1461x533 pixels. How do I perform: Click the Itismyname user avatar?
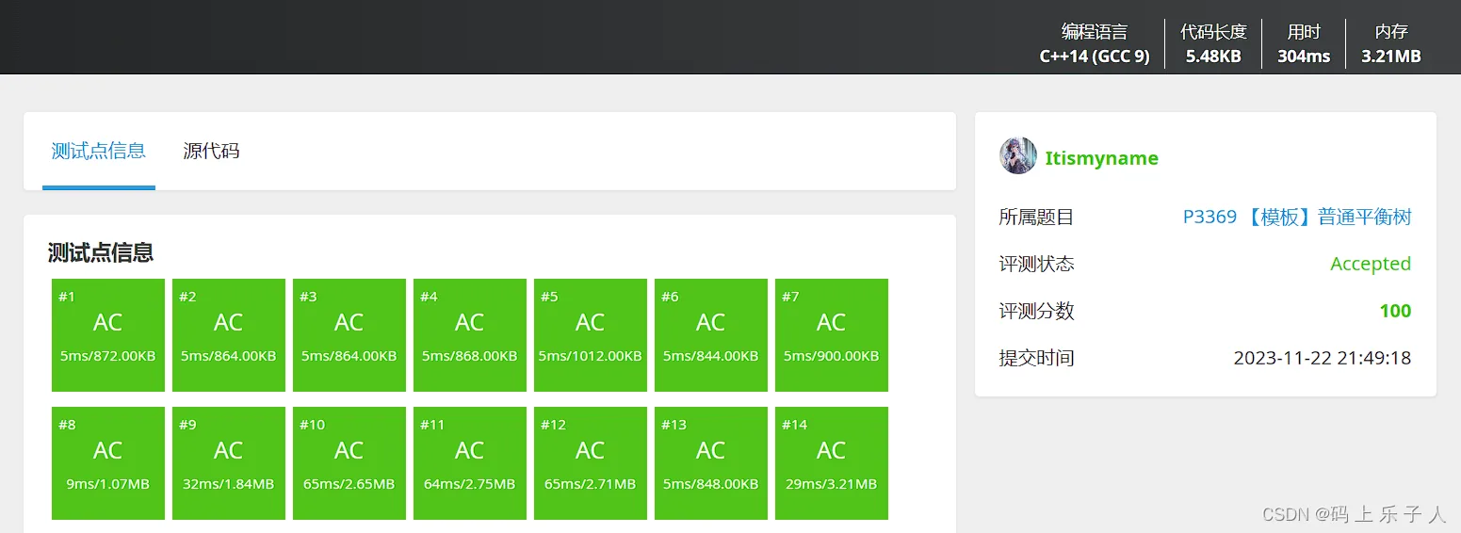click(1017, 156)
